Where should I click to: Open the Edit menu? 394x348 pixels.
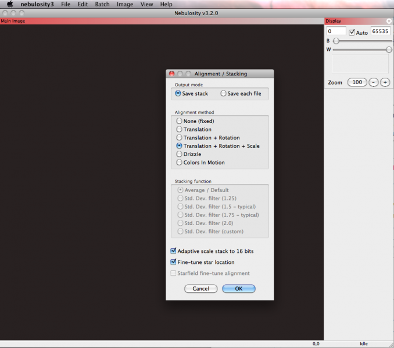(x=83, y=4)
